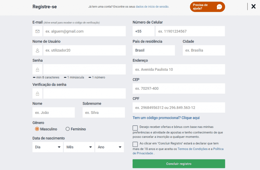The image size is (260, 170).
Task: Tick the offers and bonuses checkbox
Action: click(135, 128)
